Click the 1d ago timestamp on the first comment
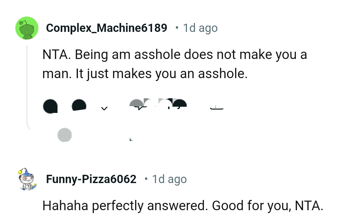The height and width of the screenshot is (222, 345). tap(200, 28)
